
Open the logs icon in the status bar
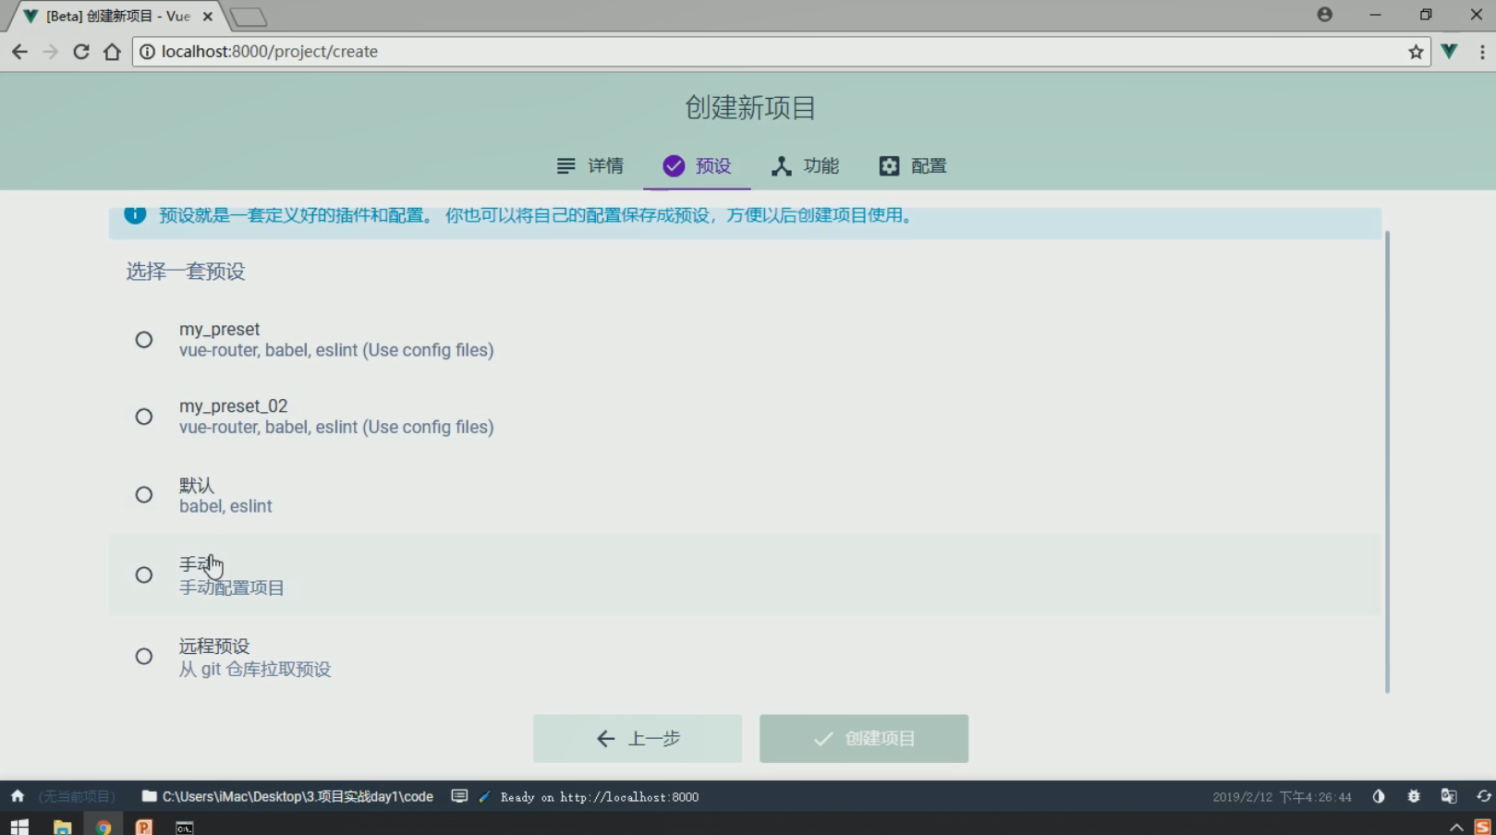[459, 796]
